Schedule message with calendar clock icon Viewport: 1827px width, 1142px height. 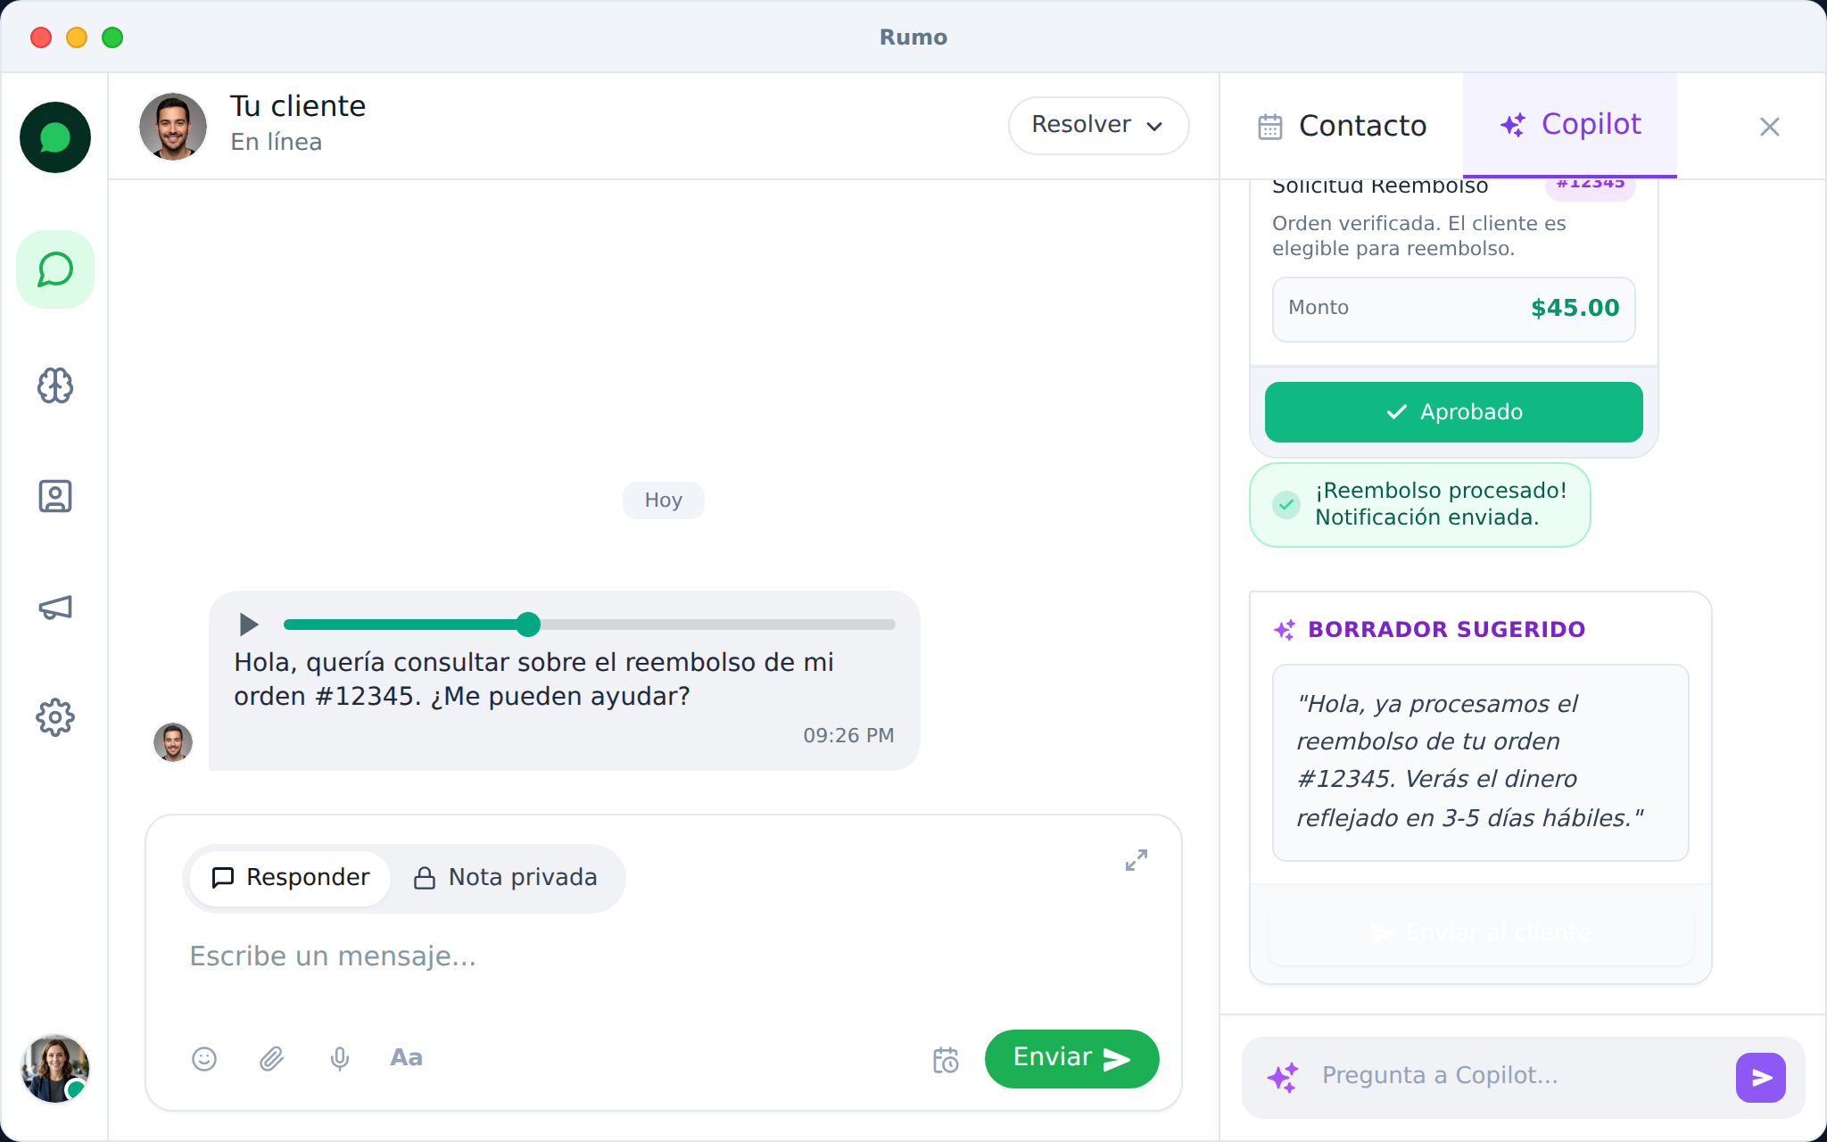[x=946, y=1060]
